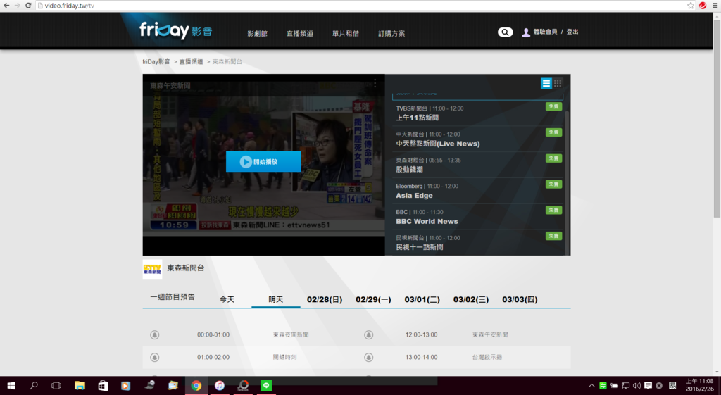Go to 直播頻道 breadcrumb link
This screenshot has height=395, width=721.
tap(192, 62)
